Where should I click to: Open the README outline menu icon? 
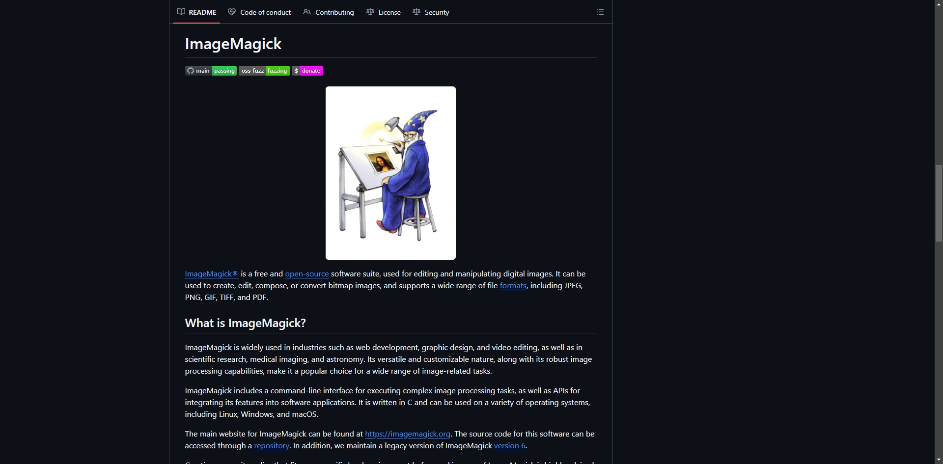click(600, 12)
